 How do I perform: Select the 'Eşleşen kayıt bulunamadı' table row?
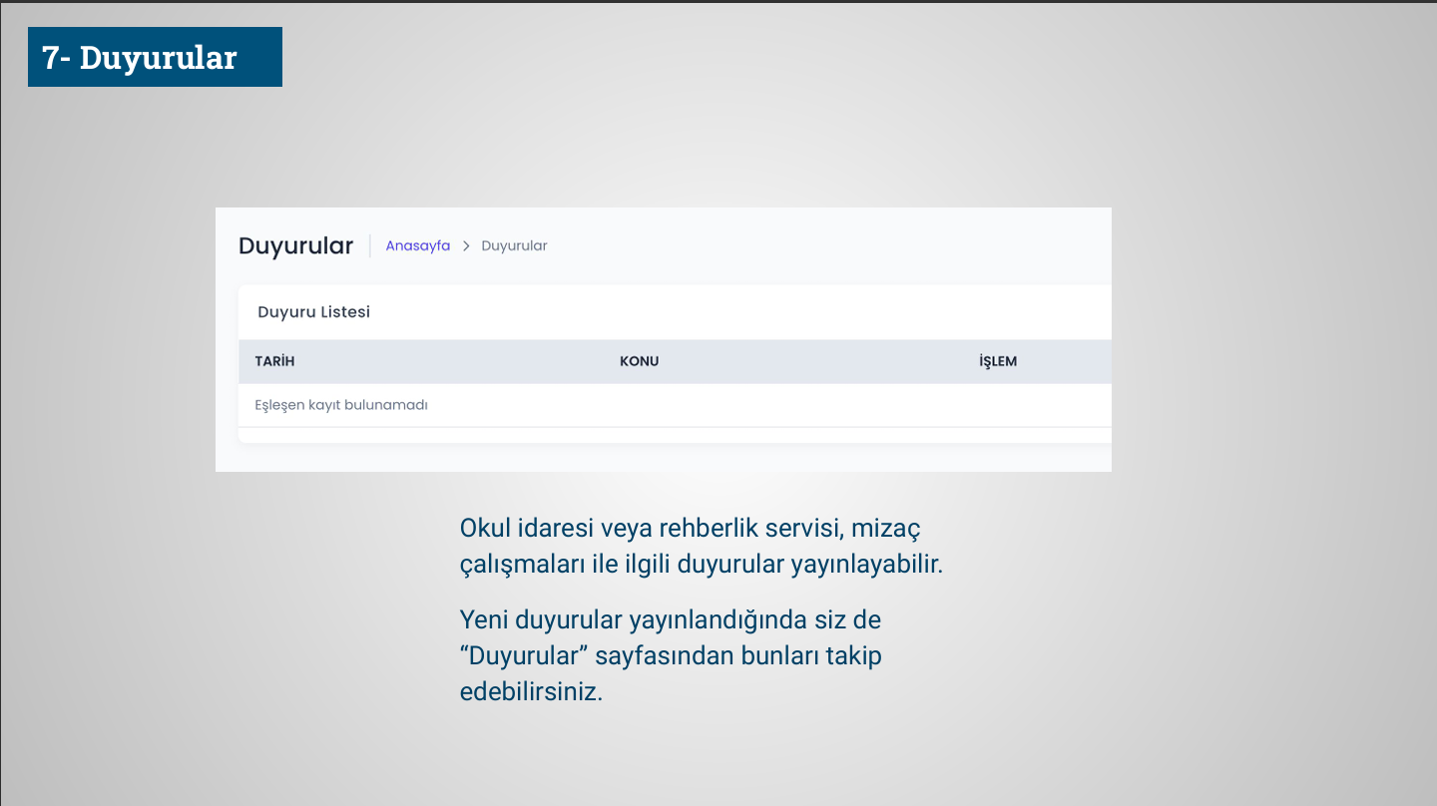(675, 405)
